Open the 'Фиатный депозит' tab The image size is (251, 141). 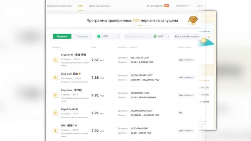pyautogui.click(x=100, y=6)
